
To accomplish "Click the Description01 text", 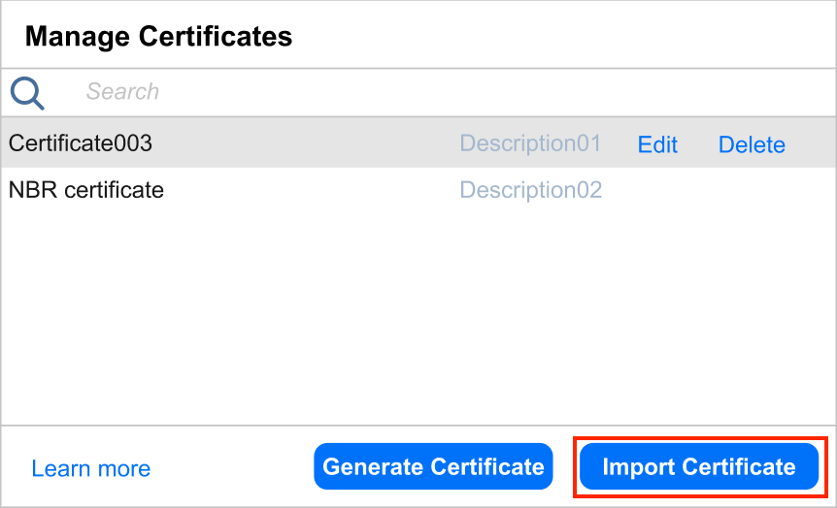I will point(530,143).
